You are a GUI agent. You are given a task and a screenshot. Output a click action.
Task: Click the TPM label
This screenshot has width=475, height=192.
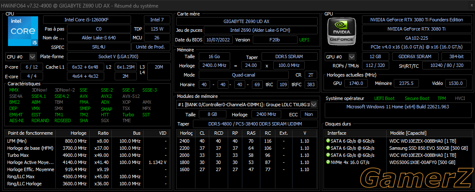tap(442, 98)
